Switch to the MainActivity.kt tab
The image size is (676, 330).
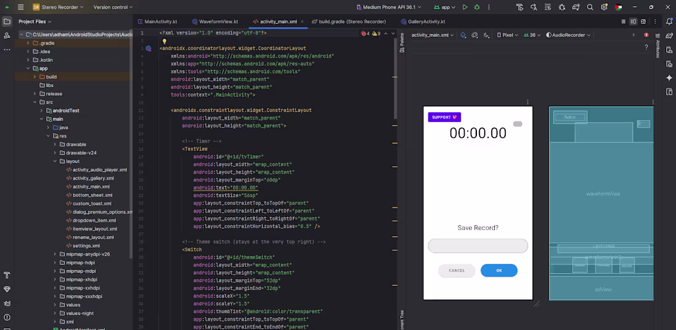click(x=157, y=21)
